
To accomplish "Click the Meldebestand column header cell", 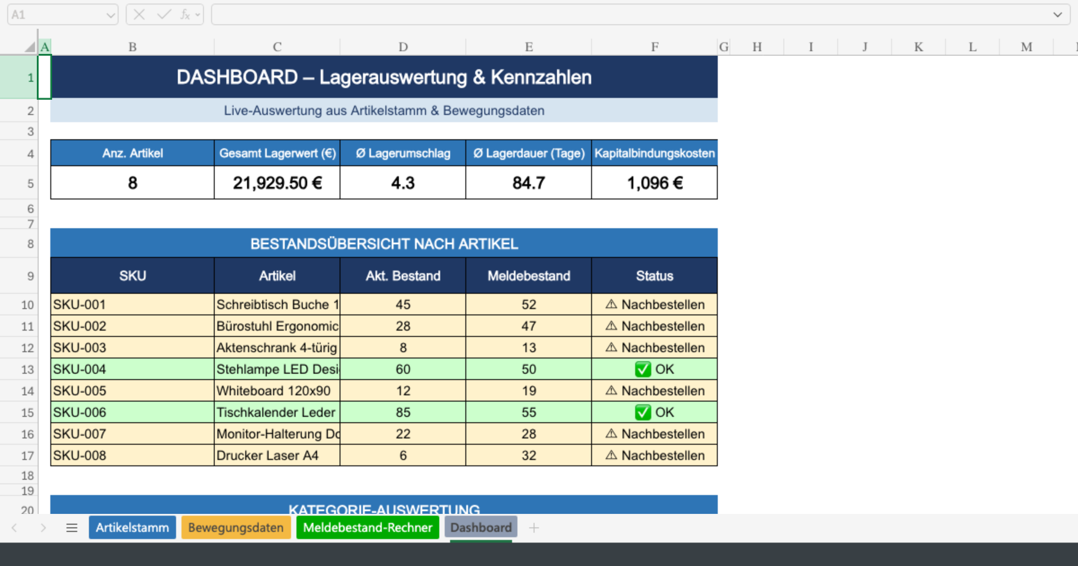I will pos(529,276).
